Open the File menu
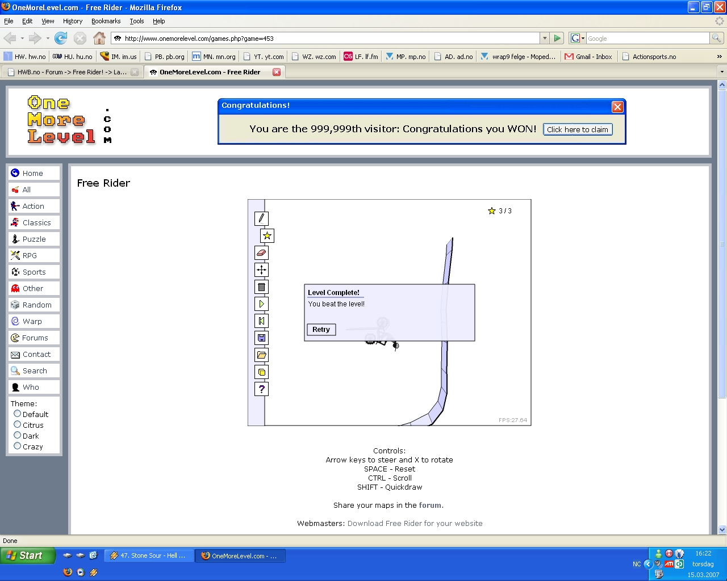Viewport: 727px width, 581px height. coord(9,21)
